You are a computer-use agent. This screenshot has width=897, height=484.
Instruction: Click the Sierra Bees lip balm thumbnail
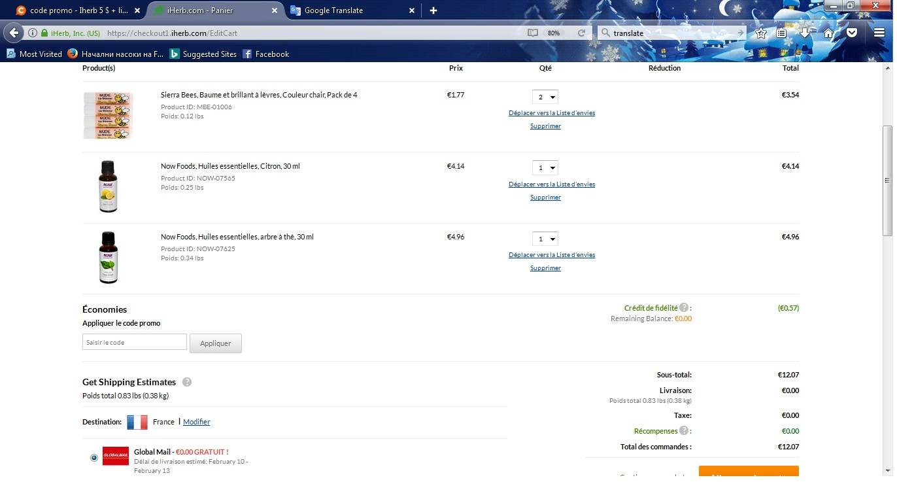pyautogui.click(x=108, y=115)
